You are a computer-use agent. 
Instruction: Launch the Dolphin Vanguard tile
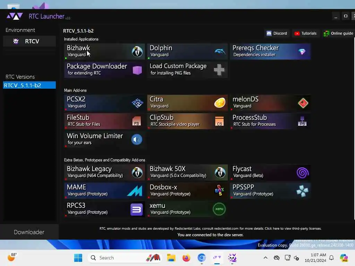(187, 51)
